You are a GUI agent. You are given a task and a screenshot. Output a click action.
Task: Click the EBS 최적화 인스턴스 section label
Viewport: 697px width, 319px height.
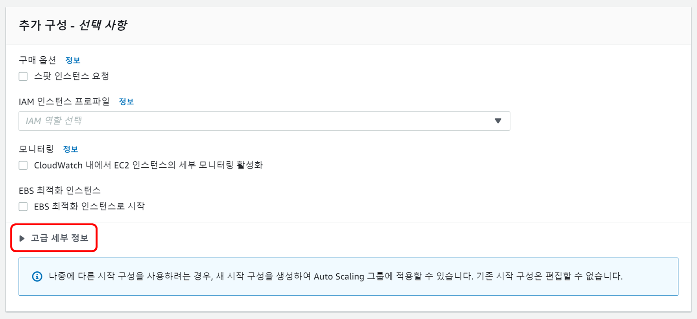pyautogui.click(x=60, y=191)
